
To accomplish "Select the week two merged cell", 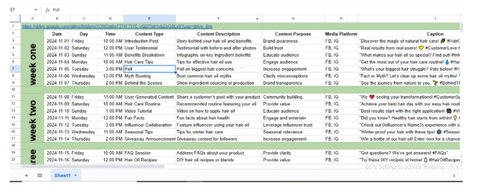I will coord(32,118).
